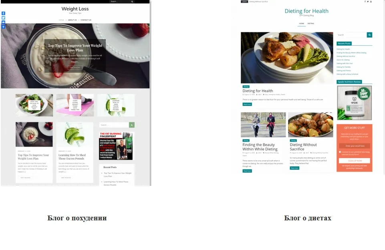Click Read more under Dieting for Health
This screenshot has width=385, height=250.
tap(247, 105)
